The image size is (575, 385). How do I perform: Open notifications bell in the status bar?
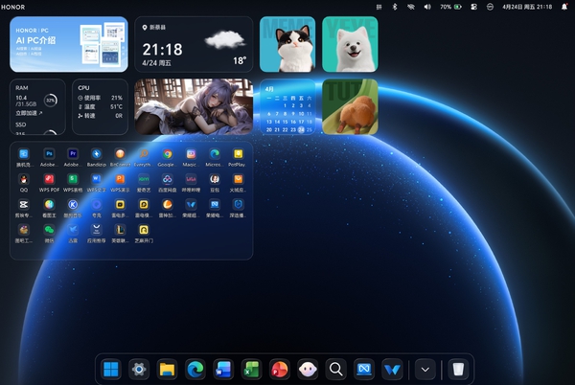click(x=564, y=7)
